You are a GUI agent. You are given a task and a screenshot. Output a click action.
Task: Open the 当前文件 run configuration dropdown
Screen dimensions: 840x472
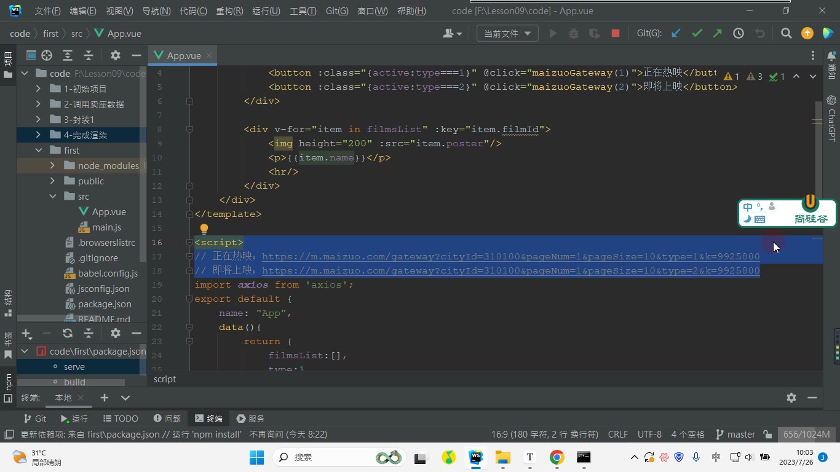(507, 34)
